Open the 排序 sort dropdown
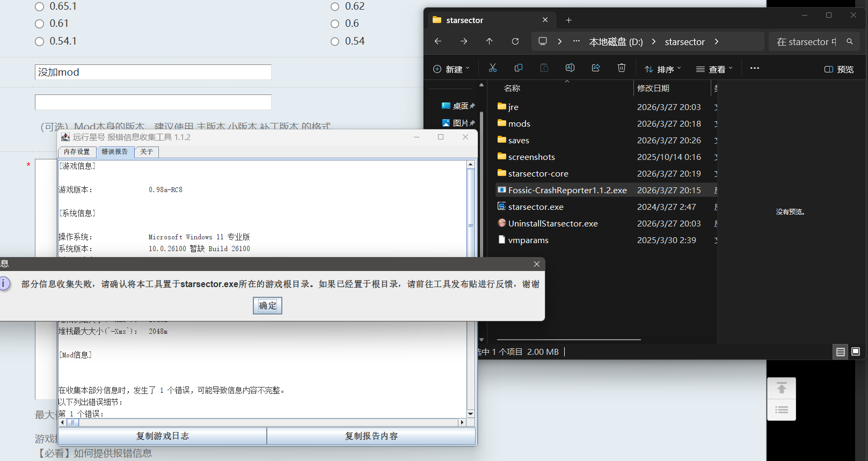The width and height of the screenshot is (868, 461). 663,69
